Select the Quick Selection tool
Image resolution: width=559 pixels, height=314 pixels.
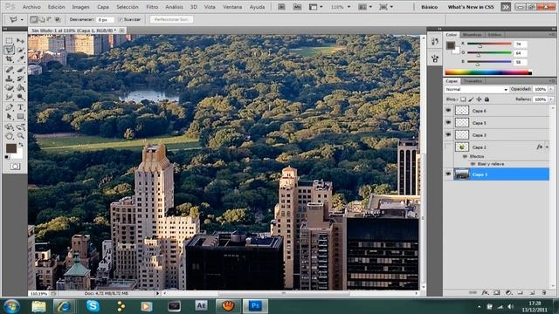[x=20, y=50]
